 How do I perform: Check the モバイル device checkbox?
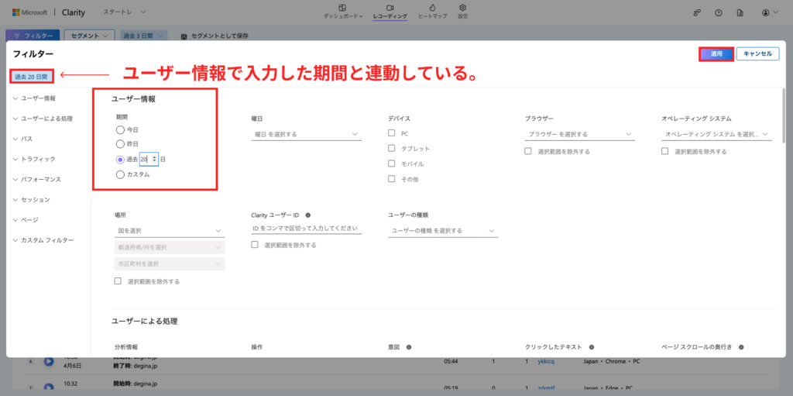(391, 164)
